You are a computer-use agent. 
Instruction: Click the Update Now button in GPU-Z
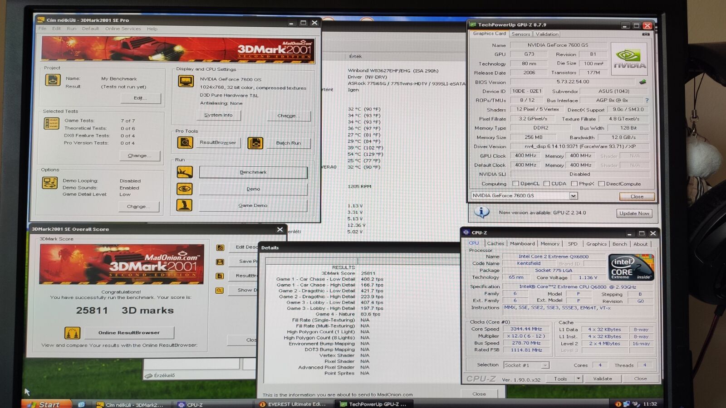coord(634,214)
